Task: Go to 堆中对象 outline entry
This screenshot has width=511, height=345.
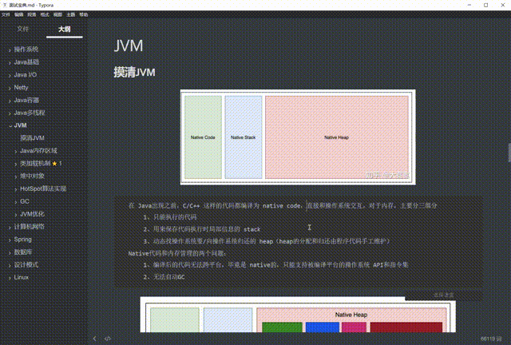Action: click(x=32, y=176)
